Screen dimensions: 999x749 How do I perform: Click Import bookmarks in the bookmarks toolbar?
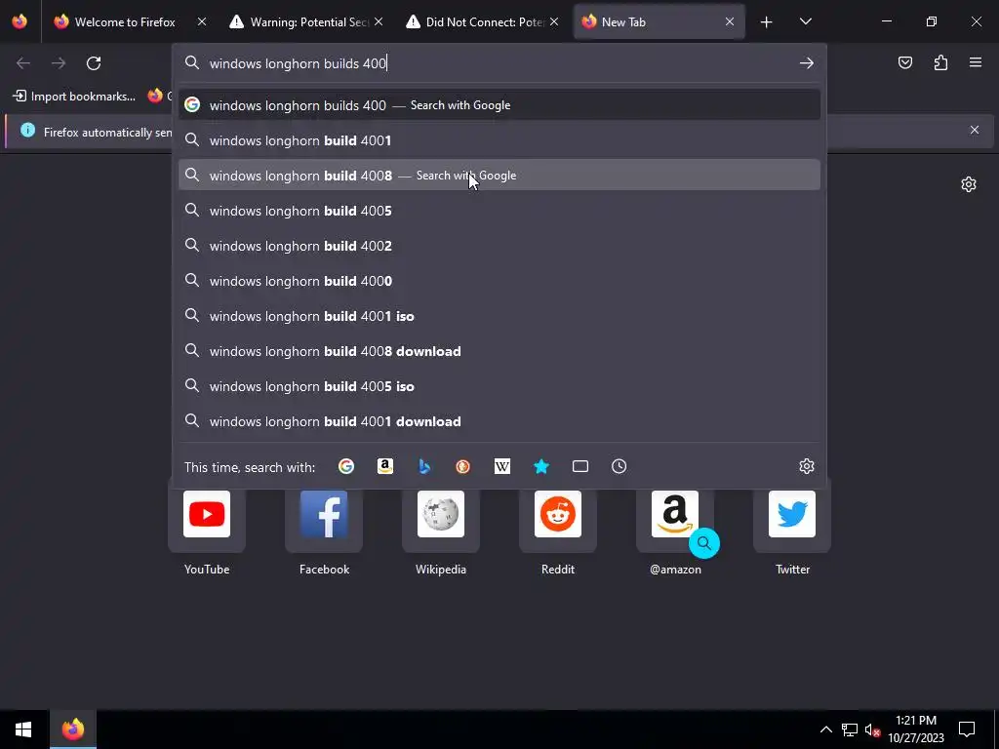[74, 97]
